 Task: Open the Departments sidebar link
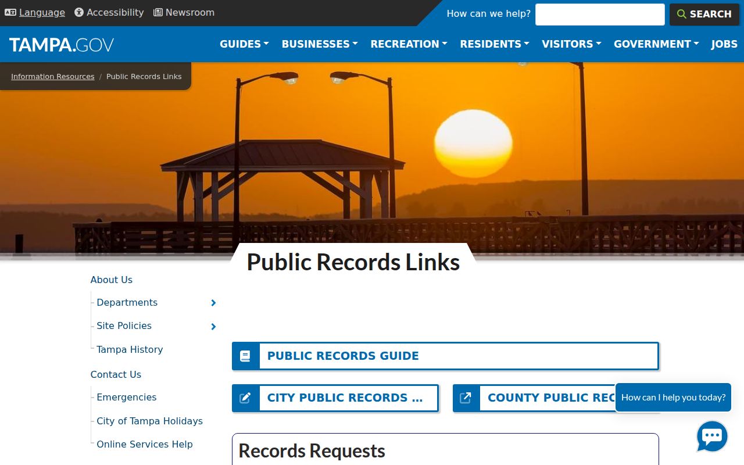tap(127, 302)
